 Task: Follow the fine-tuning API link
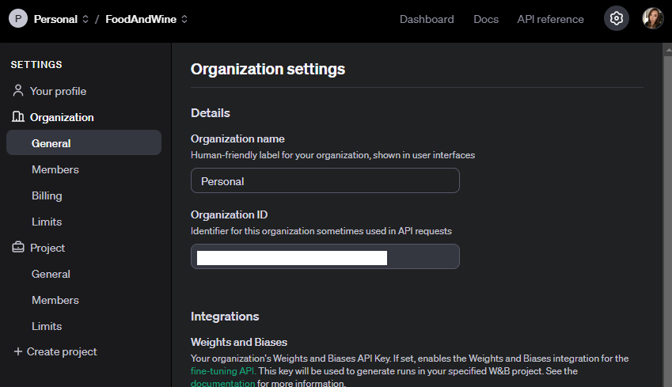click(x=223, y=371)
